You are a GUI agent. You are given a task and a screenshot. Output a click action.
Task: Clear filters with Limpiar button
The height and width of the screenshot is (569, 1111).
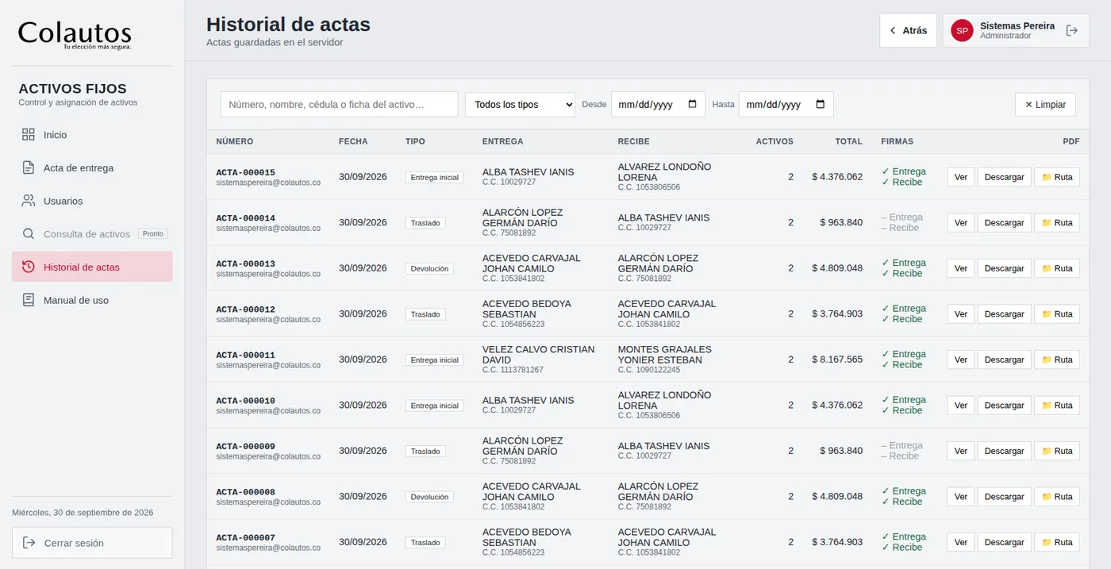pyautogui.click(x=1045, y=105)
